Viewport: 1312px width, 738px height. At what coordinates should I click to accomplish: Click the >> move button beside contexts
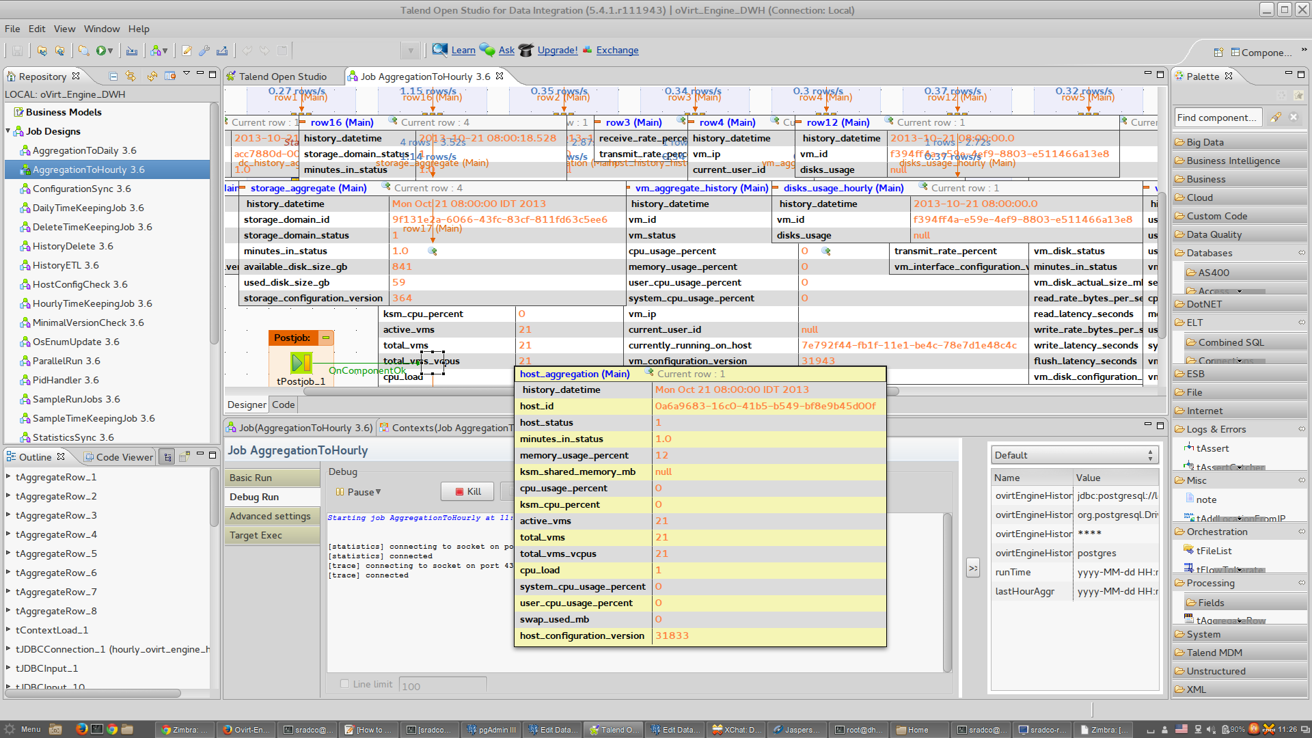click(973, 569)
